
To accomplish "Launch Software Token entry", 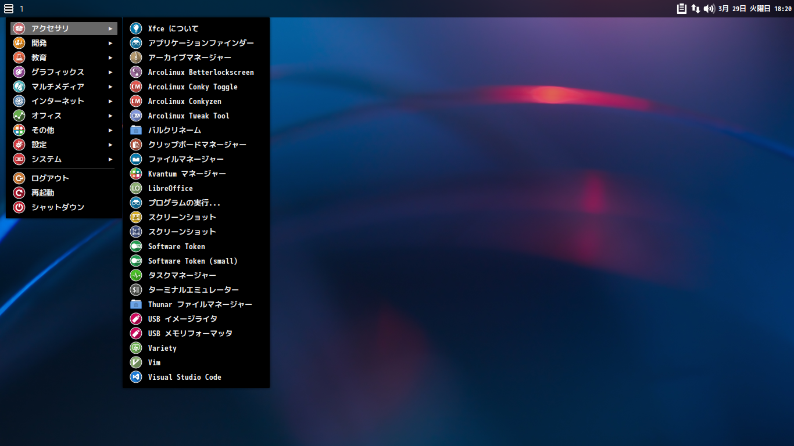I will point(196,246).
